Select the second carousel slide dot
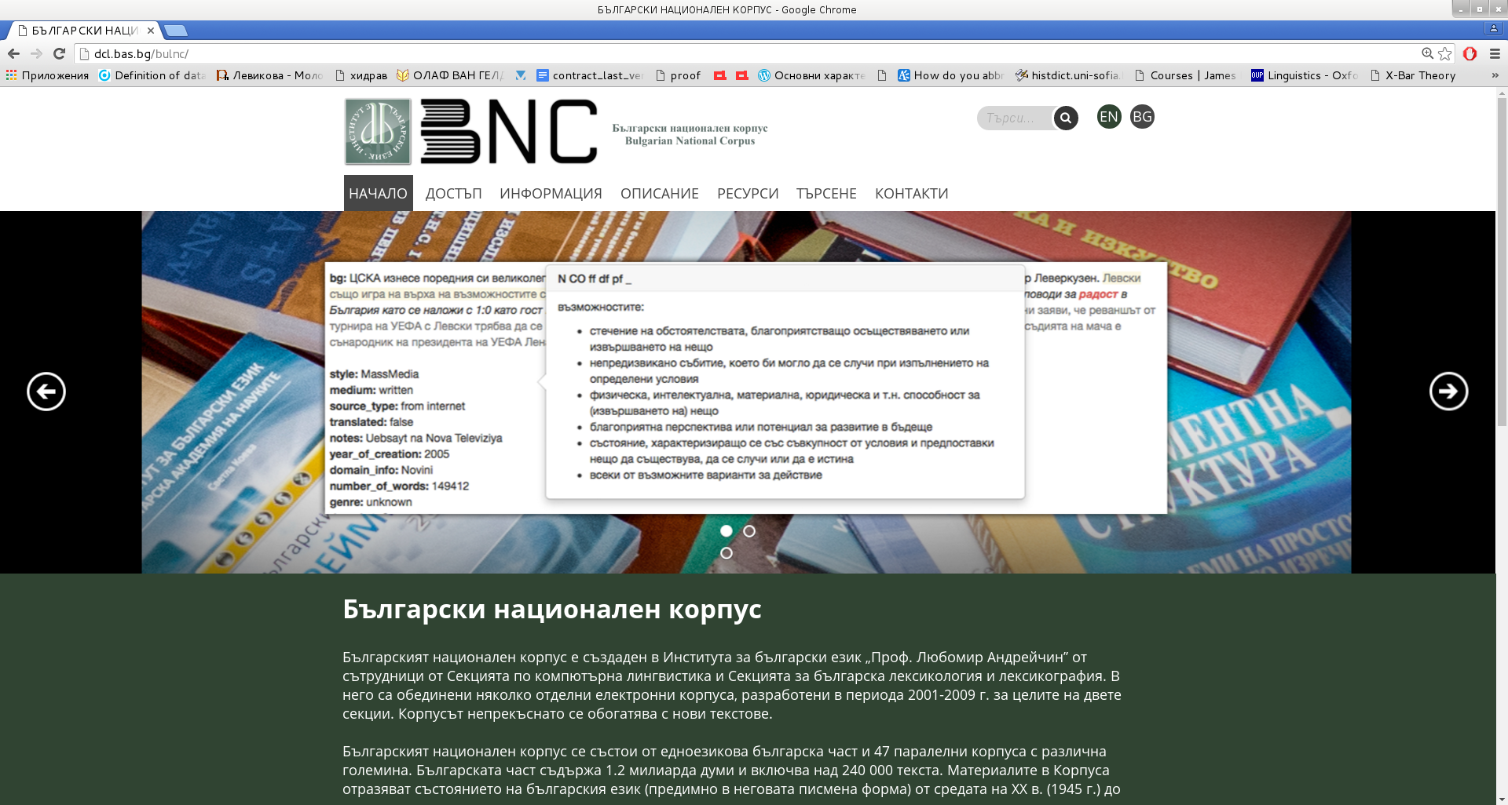This screenshot has height=805, width=1508. point(749,531)
